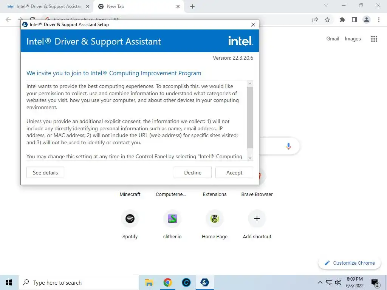Screen dimensions: 387x290
Task: Toggle Chrome side panel icon
Action: (354, 20)
